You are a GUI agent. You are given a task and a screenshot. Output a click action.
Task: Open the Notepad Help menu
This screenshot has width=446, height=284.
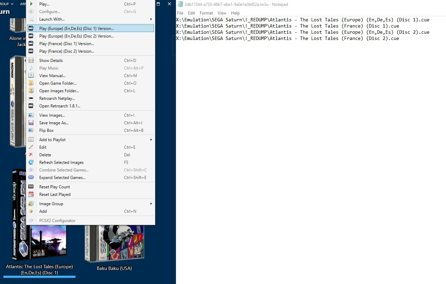(236, 13)
